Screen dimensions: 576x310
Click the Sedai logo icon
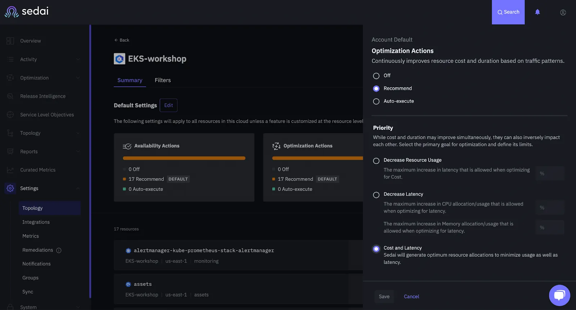(12, 12)
